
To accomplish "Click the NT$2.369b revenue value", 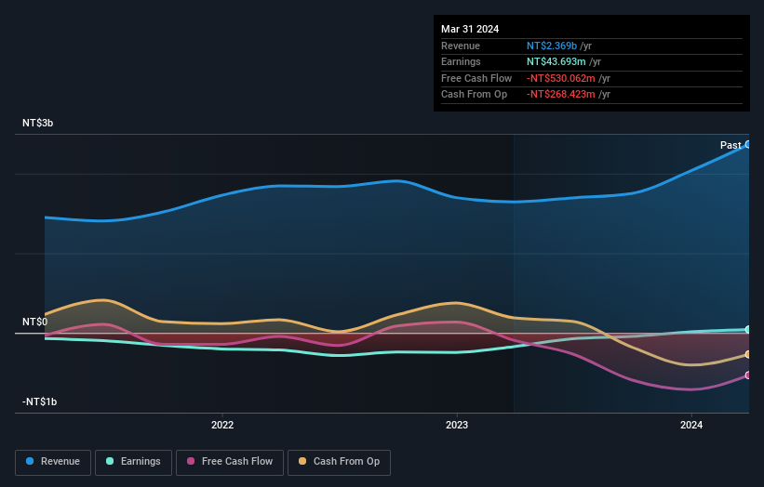I will tap(552, 46).
